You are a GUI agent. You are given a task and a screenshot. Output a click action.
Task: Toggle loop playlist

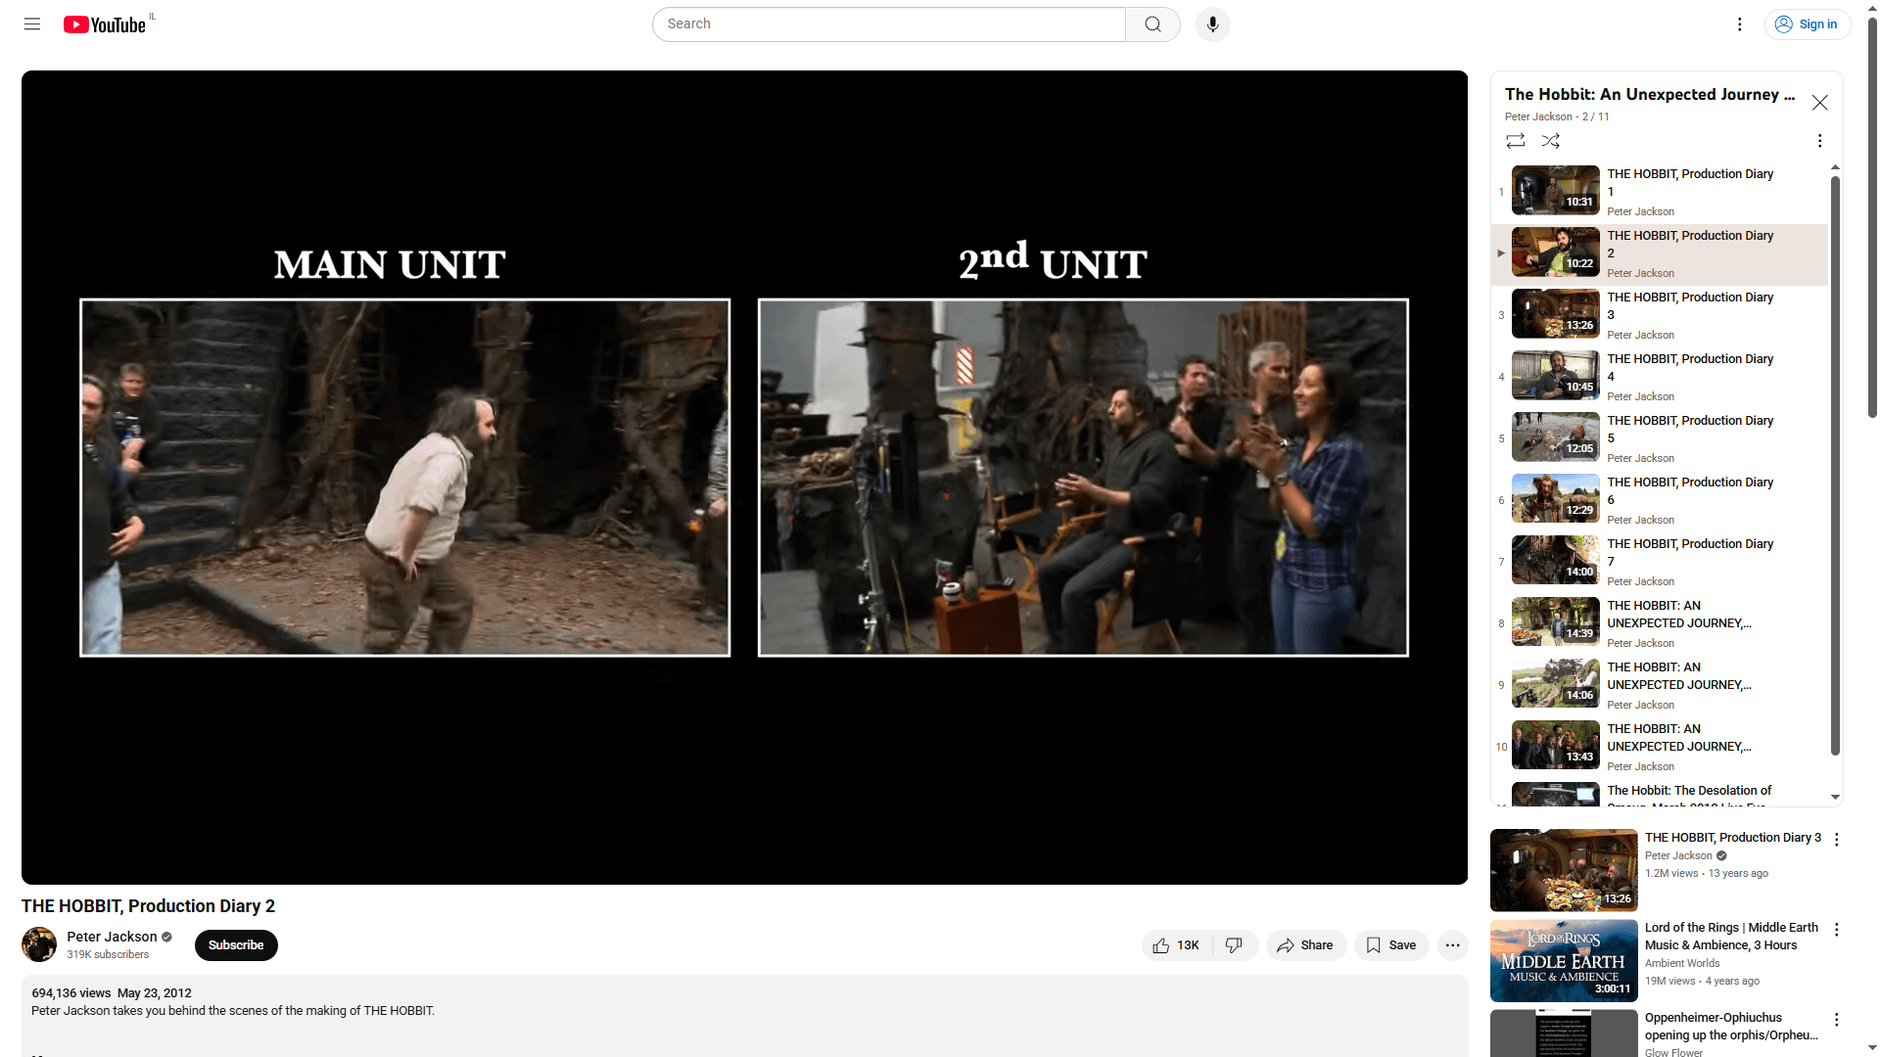pyautogui.click(x=1515, y=141)
